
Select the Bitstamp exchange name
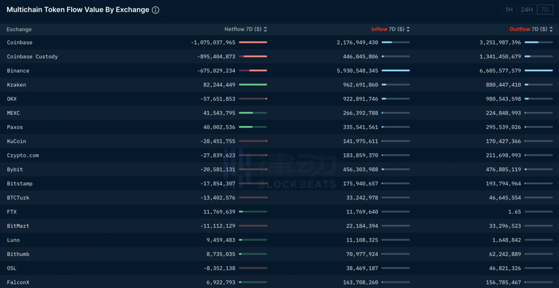tap(20, 184)
